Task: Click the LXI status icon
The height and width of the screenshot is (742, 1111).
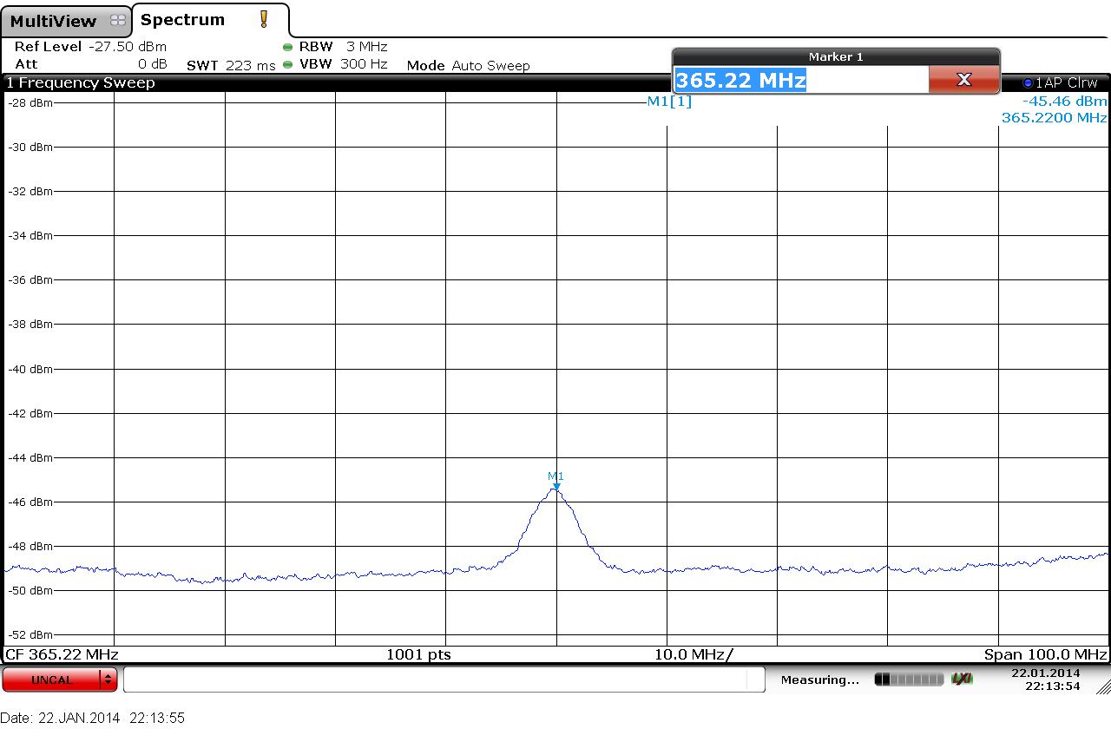Action: click(x=962, y=679)
